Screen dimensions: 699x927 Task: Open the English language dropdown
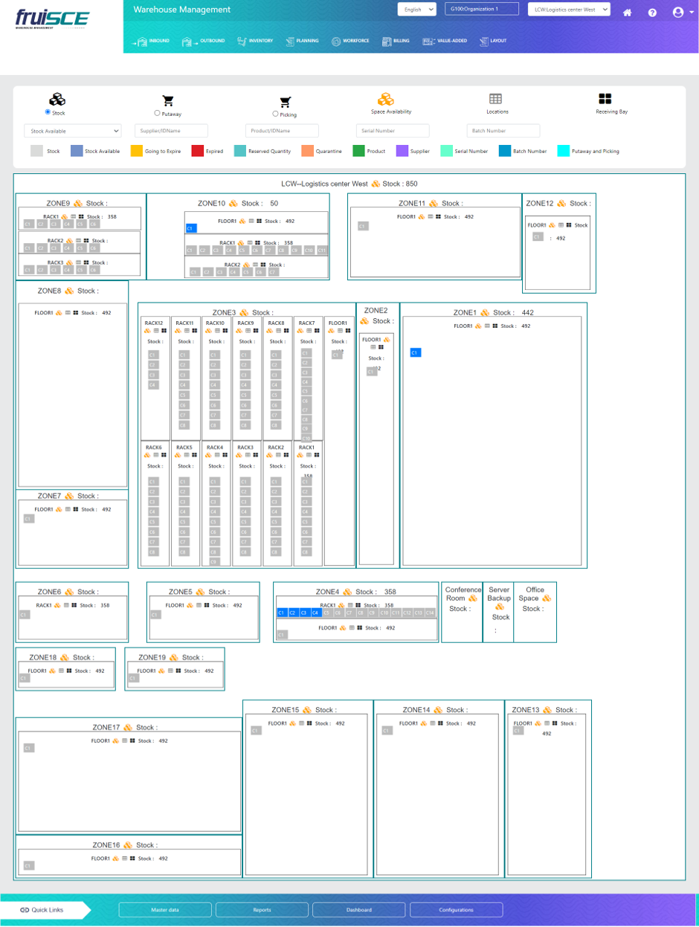click(x=417, y=10)
